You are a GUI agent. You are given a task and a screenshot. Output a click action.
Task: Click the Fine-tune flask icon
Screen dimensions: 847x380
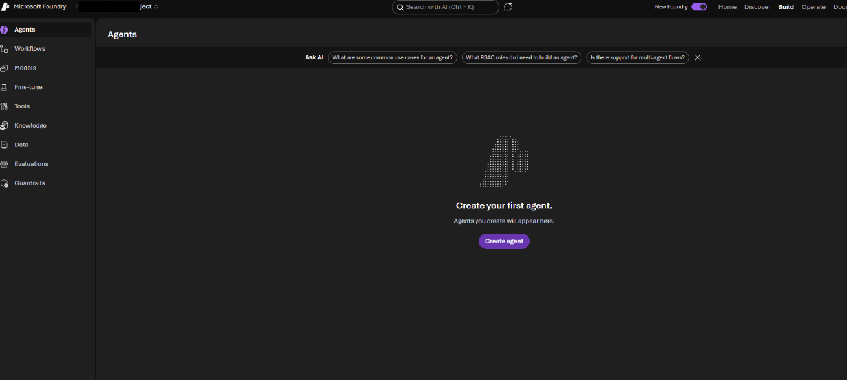(4, 87)
